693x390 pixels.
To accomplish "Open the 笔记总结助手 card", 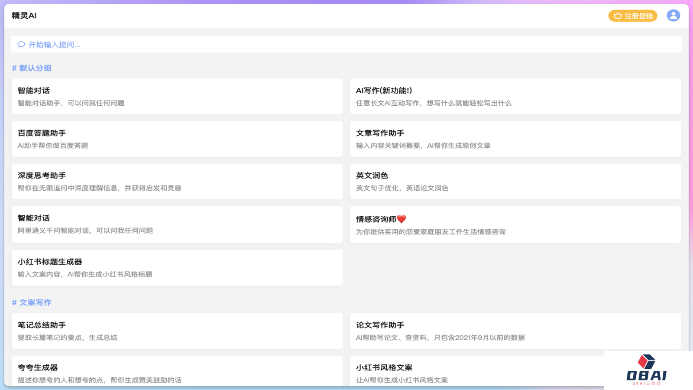I will tap(177, 331).
